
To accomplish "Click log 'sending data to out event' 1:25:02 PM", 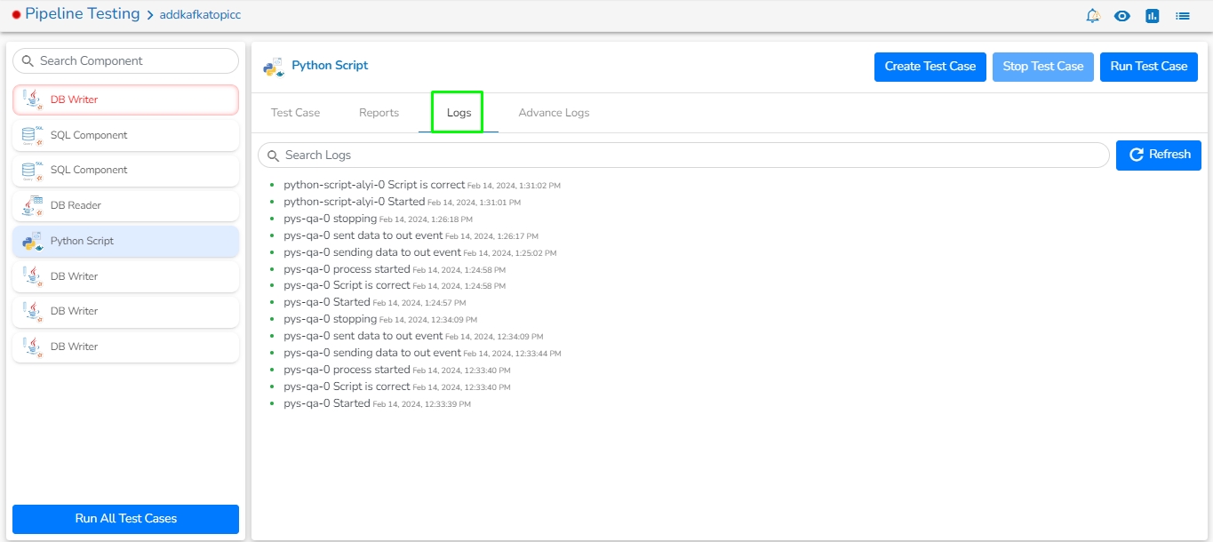I will tap(419, 252).
